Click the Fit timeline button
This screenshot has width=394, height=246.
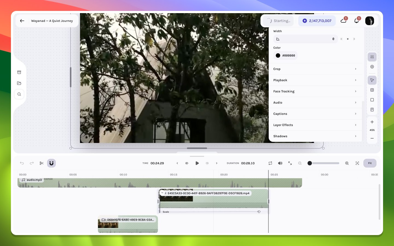coord(370,163)
